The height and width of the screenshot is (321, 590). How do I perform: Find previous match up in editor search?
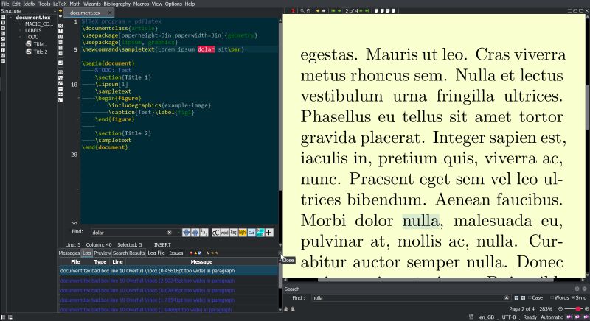point(195,233)
